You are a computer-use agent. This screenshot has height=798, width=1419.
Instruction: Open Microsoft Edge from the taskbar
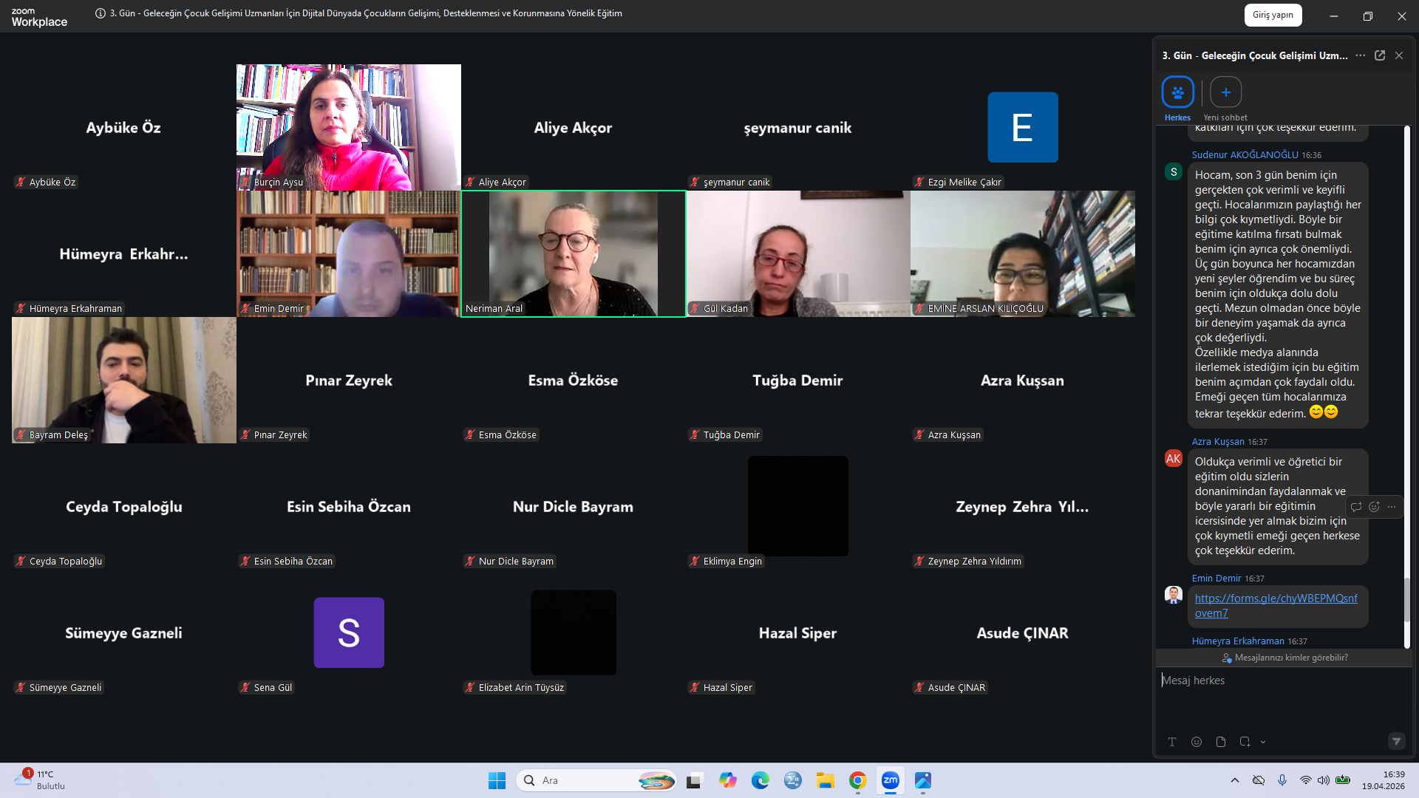(x=760, y=780)
